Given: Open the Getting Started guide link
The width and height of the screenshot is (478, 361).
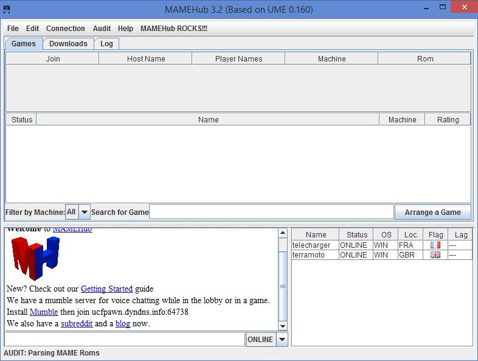Looking at the screenshot, I should coord(106,289).
